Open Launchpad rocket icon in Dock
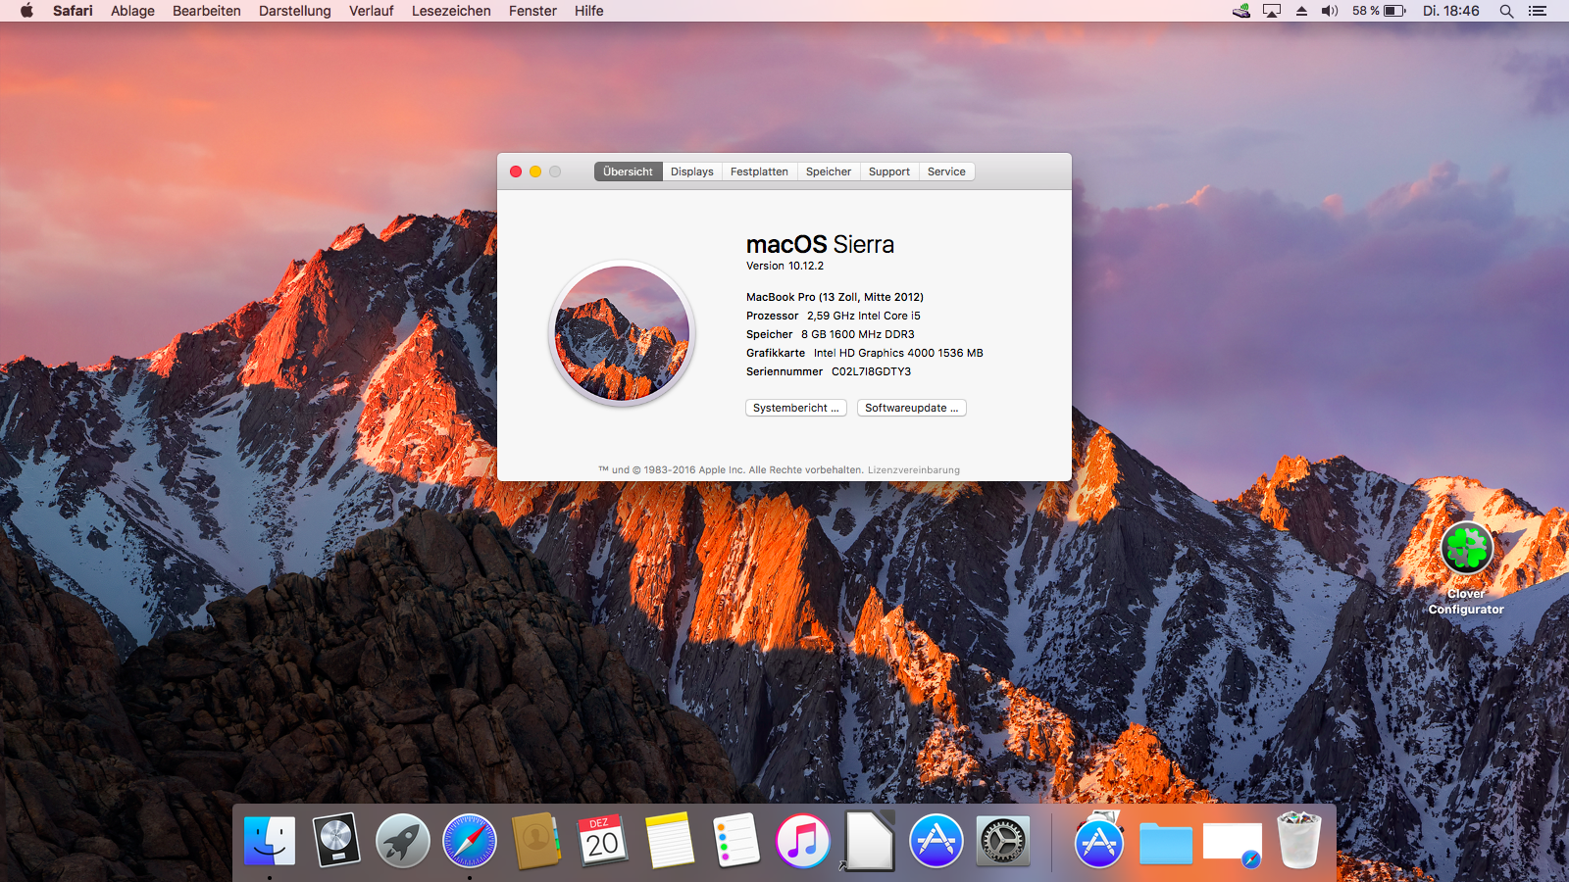 click(403, 841)
